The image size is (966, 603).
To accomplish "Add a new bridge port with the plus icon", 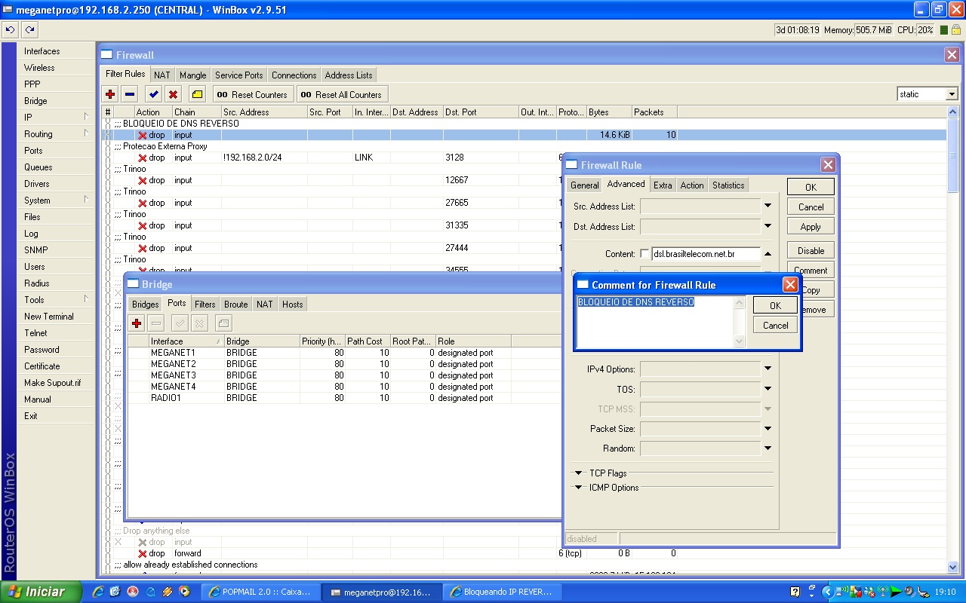I will pyautogui.click(x=137, y=323).
